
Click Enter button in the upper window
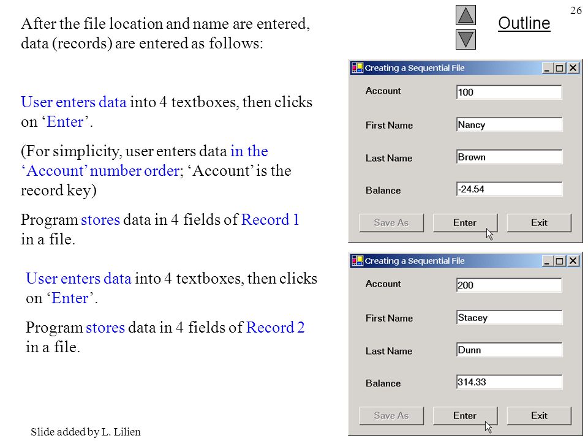point(465,223)
